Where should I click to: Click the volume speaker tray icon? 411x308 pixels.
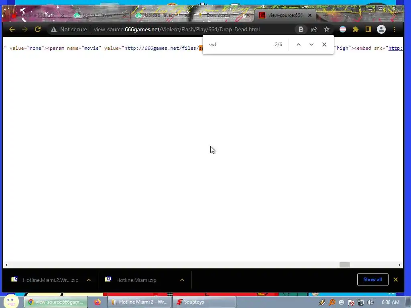point(370,302)
